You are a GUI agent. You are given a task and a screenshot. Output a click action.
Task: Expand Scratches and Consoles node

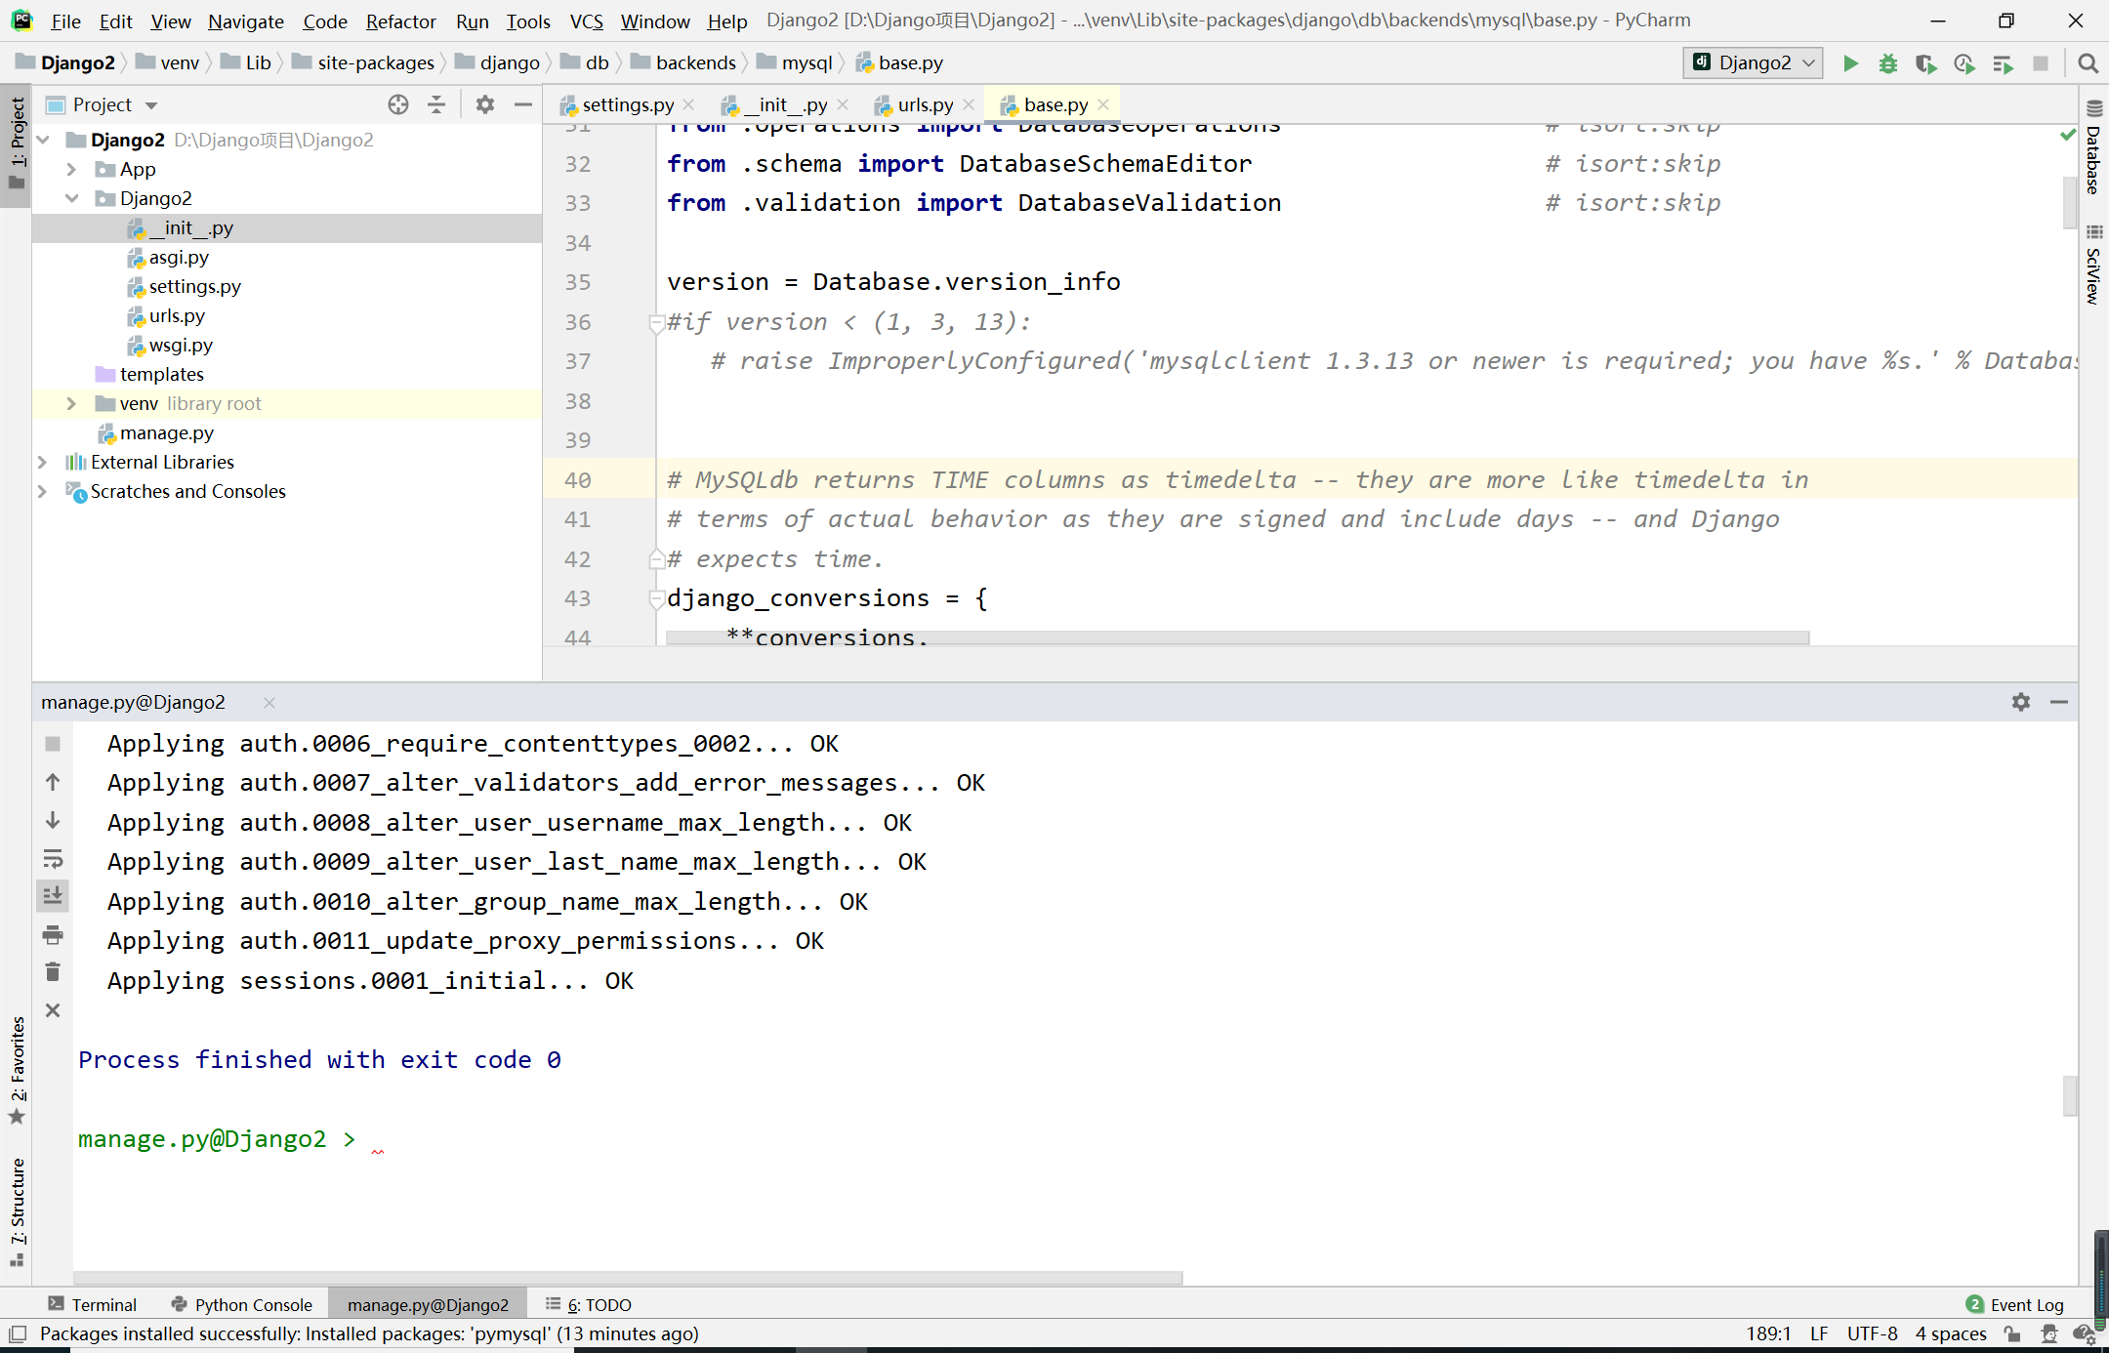(x=42, y=491)
